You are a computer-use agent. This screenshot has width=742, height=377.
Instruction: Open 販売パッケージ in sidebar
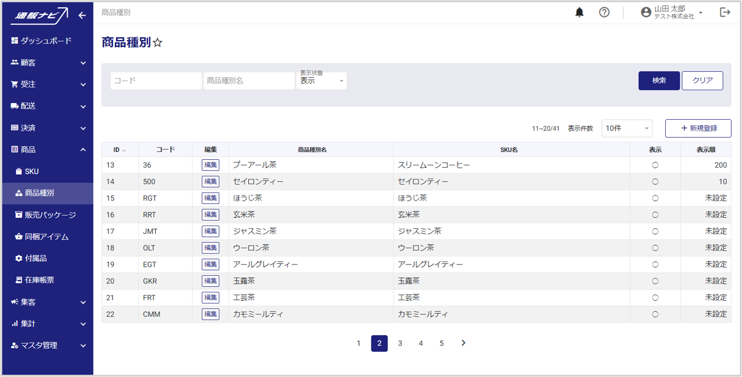coord(50,215)
